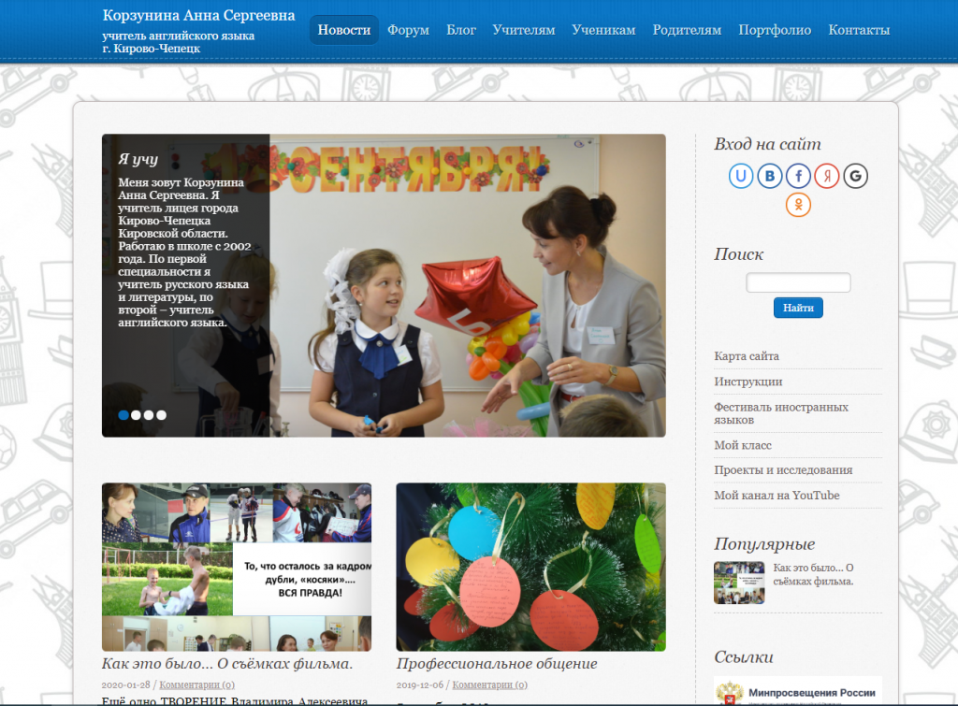This screenshot has height=706, width=958.
Task: Select the fourth slider dot
Action: [x=161, y=415]
